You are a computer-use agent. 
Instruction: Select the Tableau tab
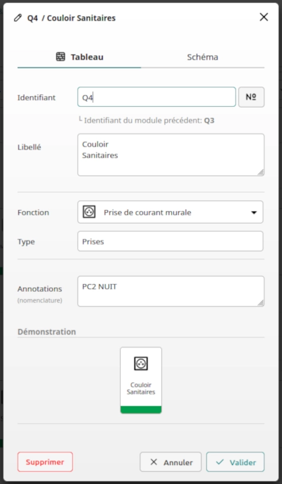pos(79,57)
